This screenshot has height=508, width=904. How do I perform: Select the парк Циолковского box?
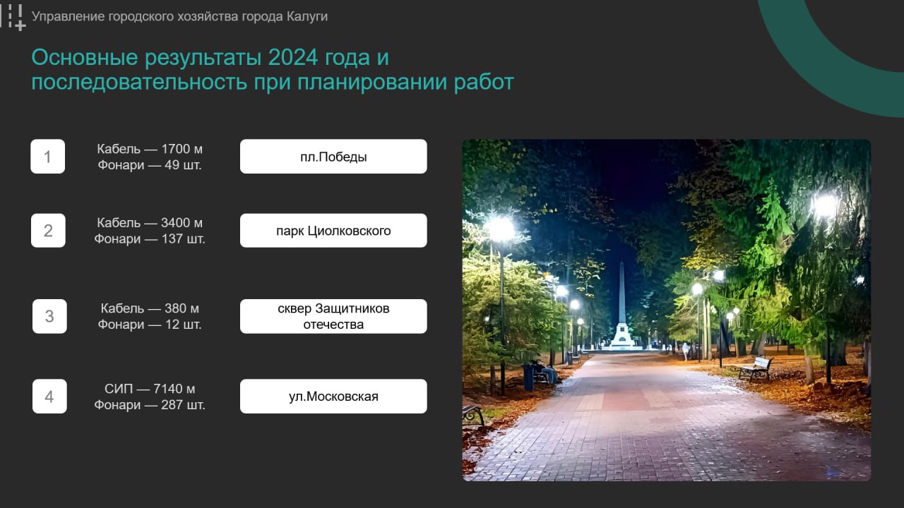point(333,231)
